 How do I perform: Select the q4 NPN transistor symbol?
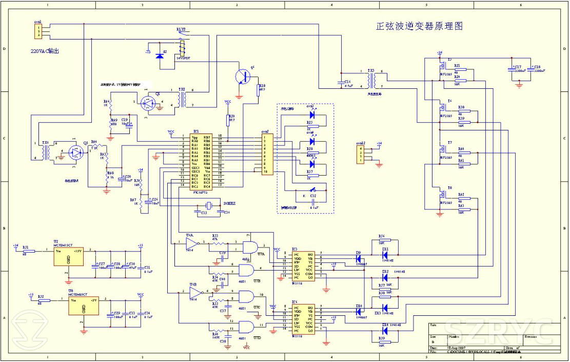pyautogui.click(x=241, y=77)
